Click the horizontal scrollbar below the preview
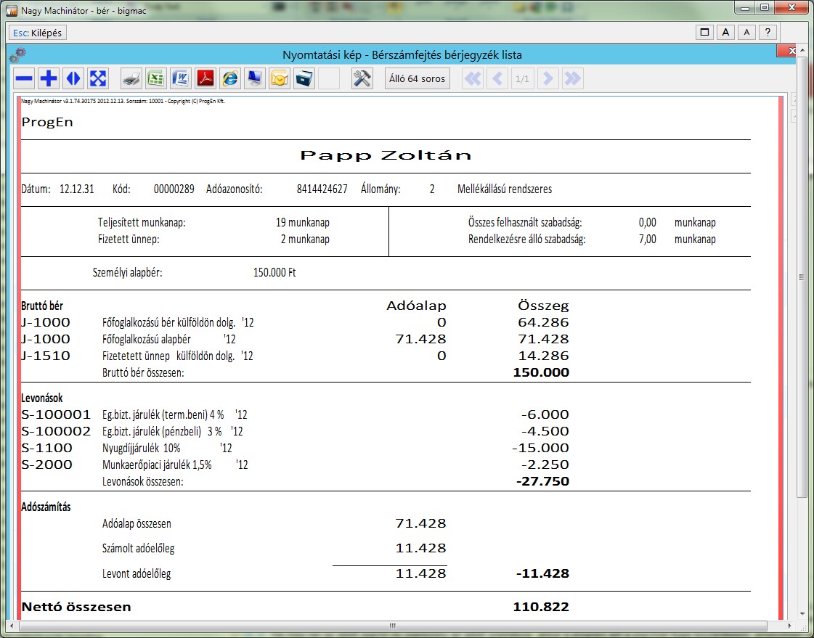 392,626
